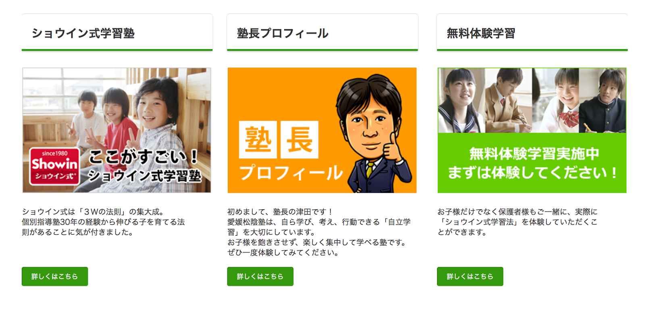This screenshot has width=645, height=316.
Task: Click the boy in beige blazer photo
Action: [509, 100]
